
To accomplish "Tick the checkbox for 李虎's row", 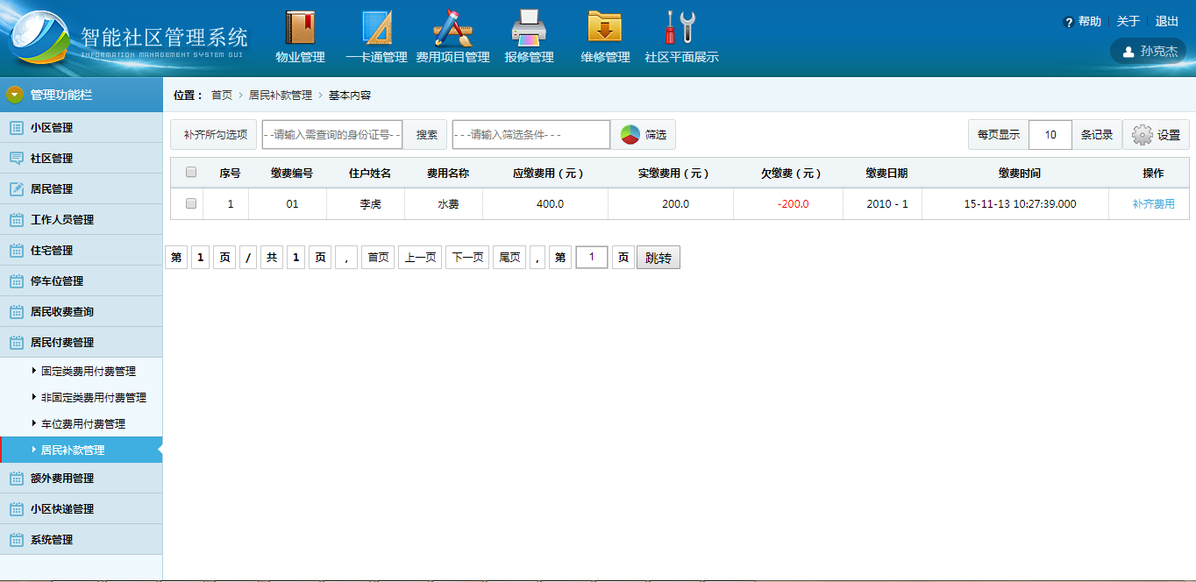I will (x=191, y=204).
